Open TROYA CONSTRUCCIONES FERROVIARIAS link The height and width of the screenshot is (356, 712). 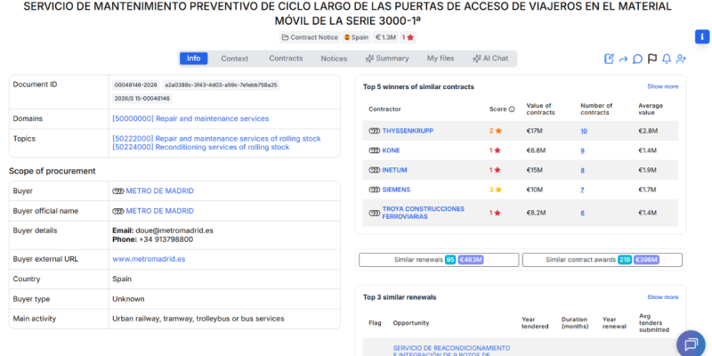click(424, 213)
